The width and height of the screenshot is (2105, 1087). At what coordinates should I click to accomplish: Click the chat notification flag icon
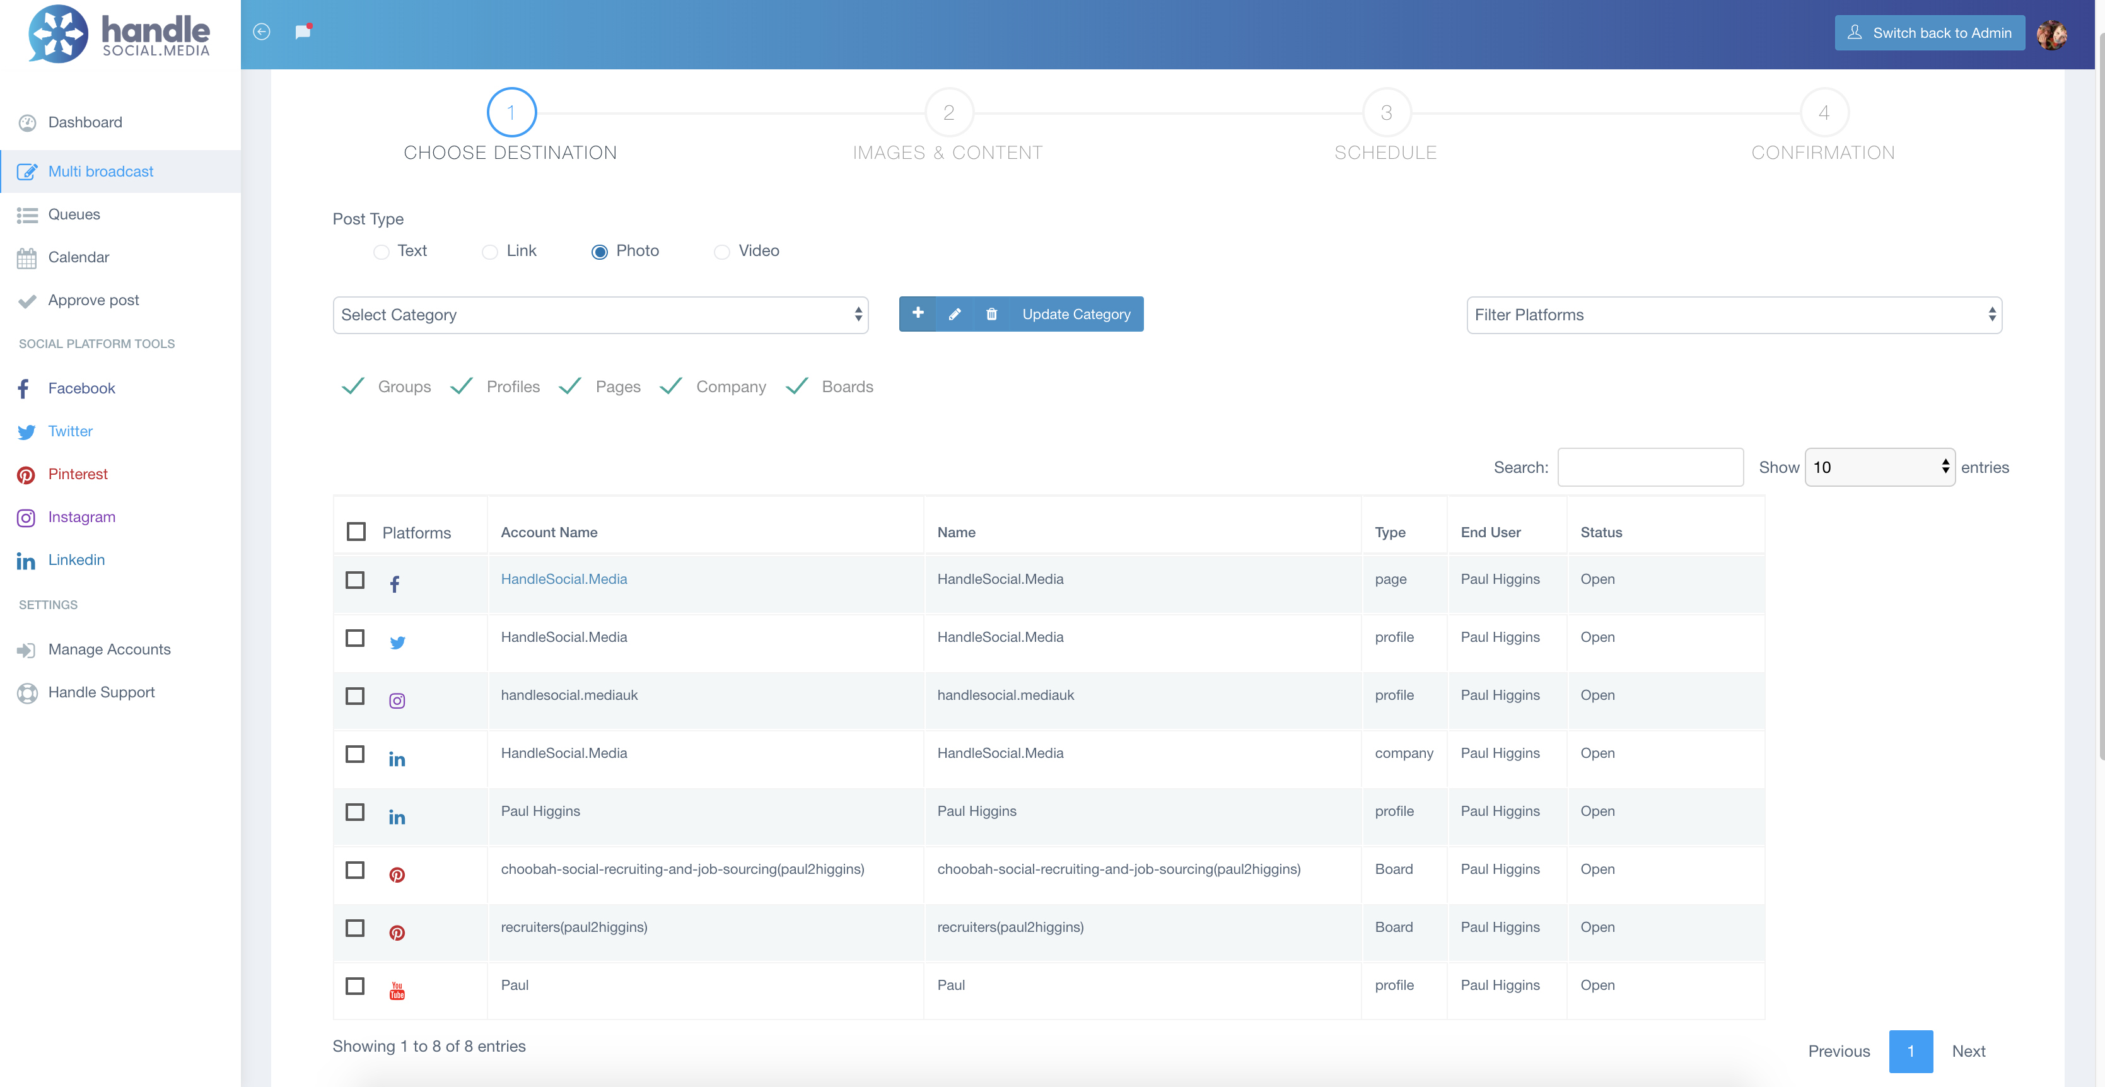pyautogui.click(x=302, y=32)
